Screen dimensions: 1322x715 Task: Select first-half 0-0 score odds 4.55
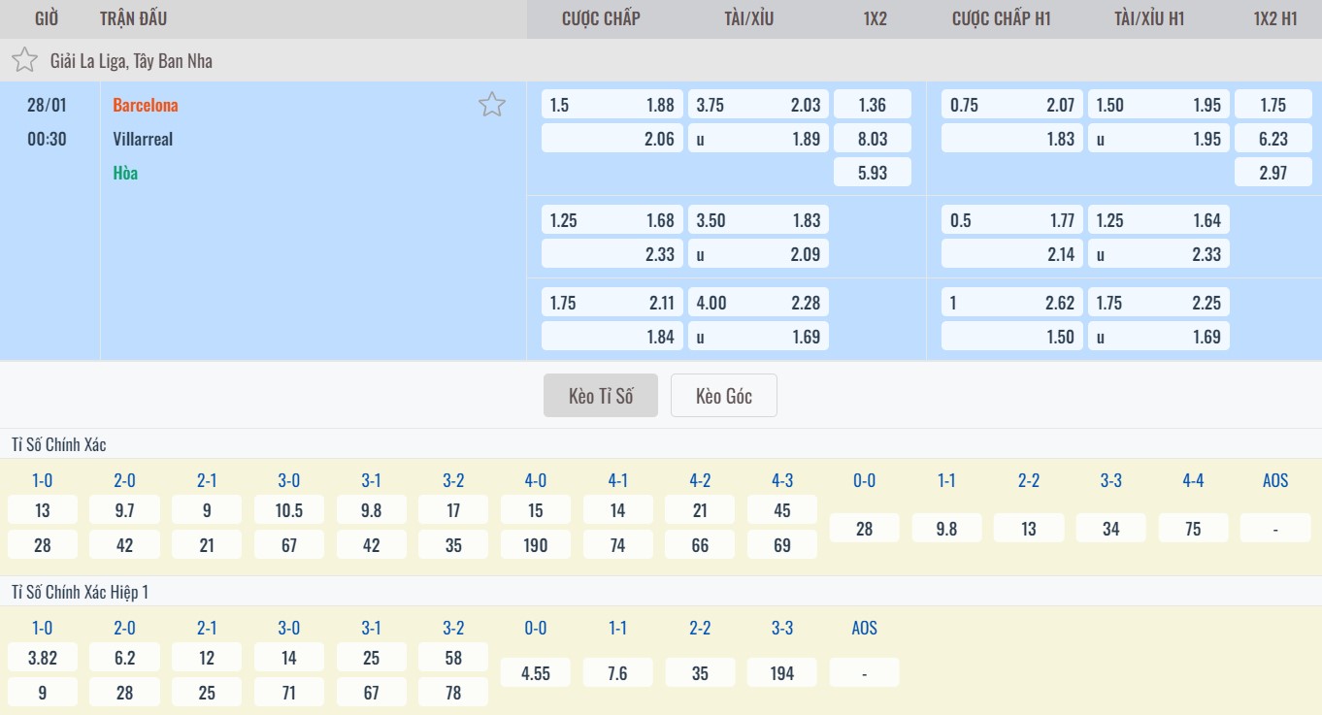536,673
